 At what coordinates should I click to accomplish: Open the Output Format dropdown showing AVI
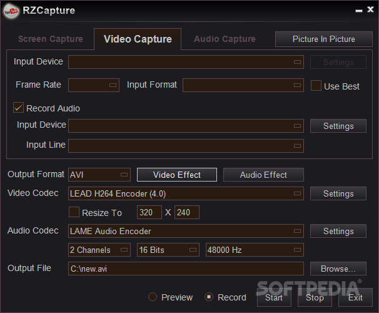[x=99, y=175]
